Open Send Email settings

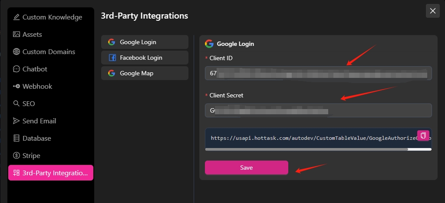coord(51,121)
